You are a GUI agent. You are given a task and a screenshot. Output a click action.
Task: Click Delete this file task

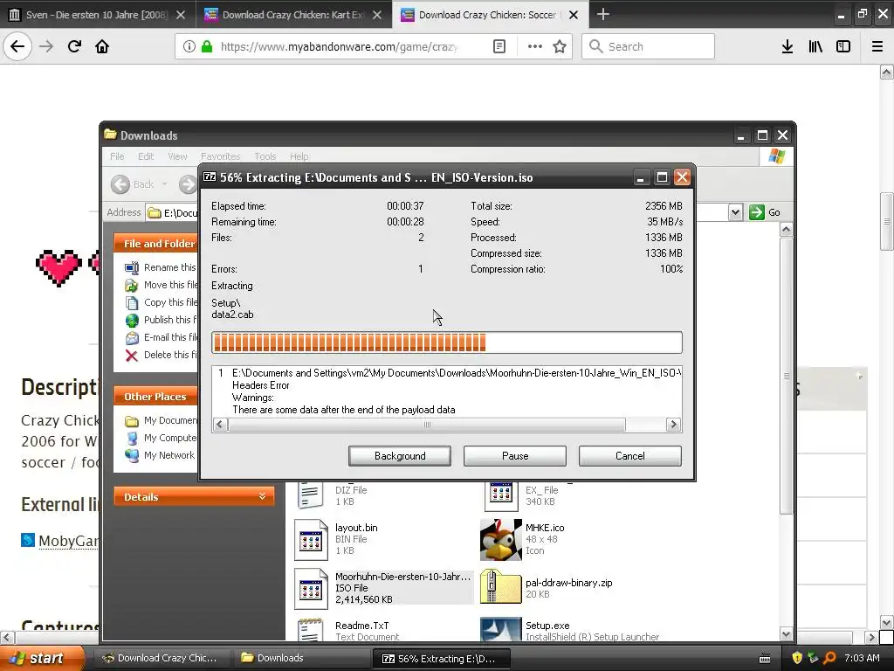[x=162, y=355]
